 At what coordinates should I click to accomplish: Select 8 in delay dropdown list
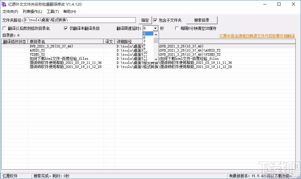tap(148, 45)
